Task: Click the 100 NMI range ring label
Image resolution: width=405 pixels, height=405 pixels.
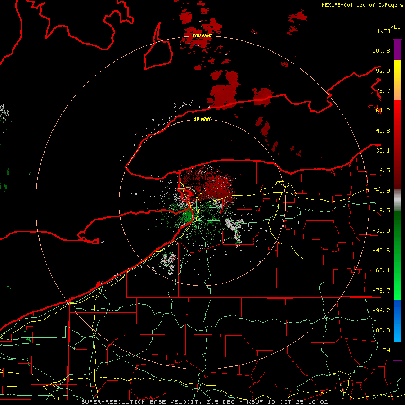Action: coord(202,36)
